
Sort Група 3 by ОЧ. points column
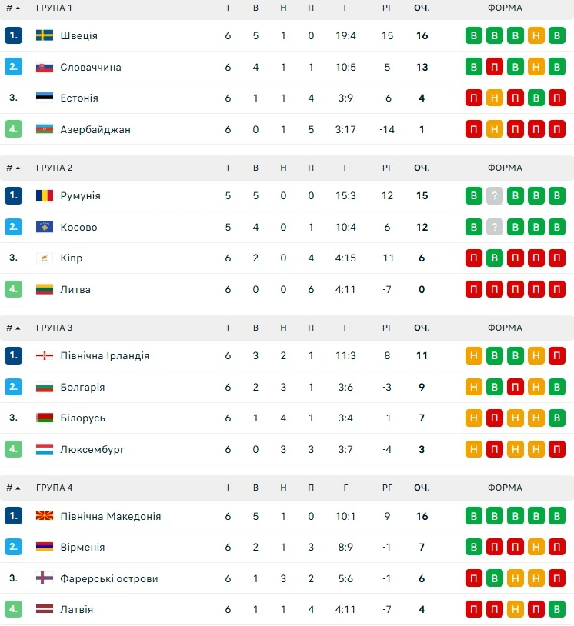click(x=422, y=328)
